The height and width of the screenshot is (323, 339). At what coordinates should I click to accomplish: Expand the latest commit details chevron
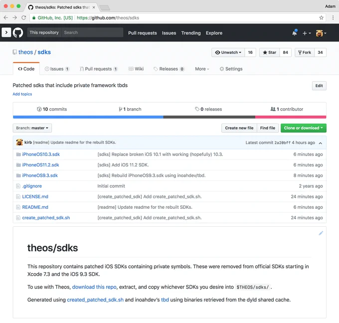pos(321,143)
